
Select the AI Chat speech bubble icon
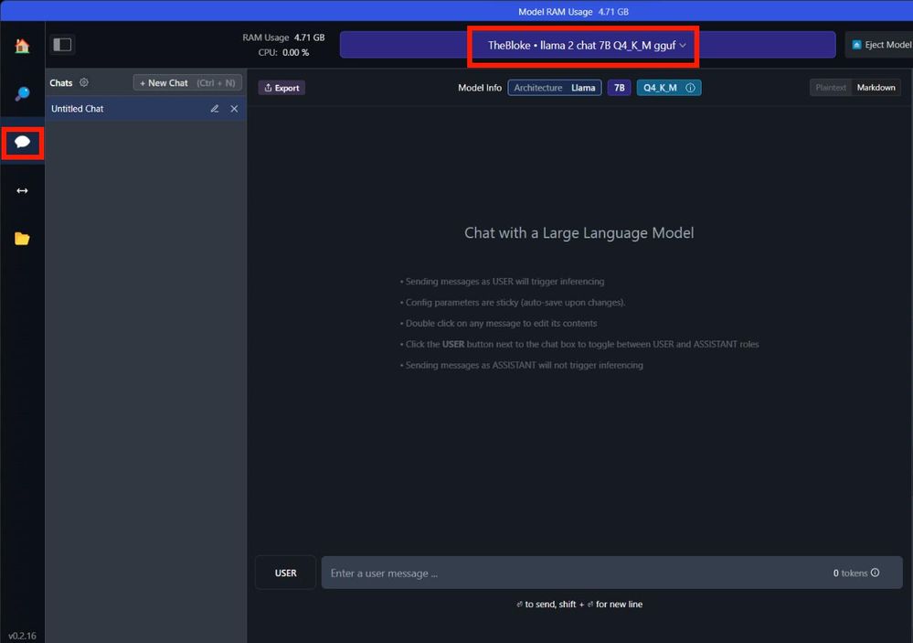click(x=23, y=142)
